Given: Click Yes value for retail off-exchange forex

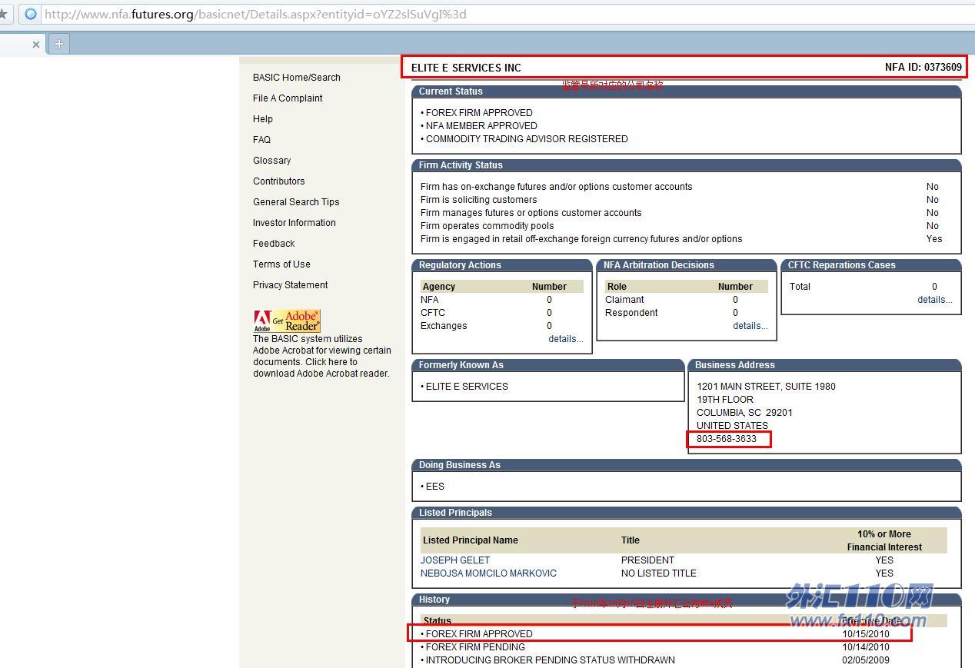Looking at the screenshot, I should click(x=934, y=239).
